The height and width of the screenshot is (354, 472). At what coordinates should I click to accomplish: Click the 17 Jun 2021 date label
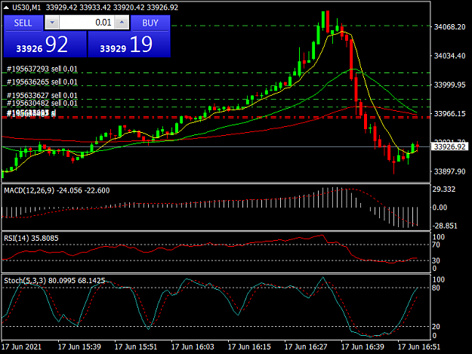21,346
